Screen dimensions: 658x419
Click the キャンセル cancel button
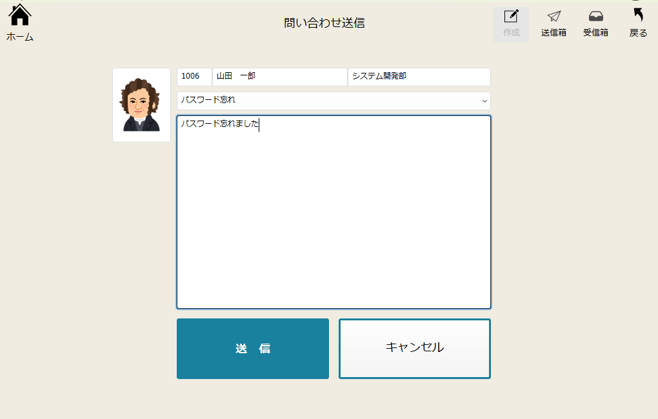[415, 349]
